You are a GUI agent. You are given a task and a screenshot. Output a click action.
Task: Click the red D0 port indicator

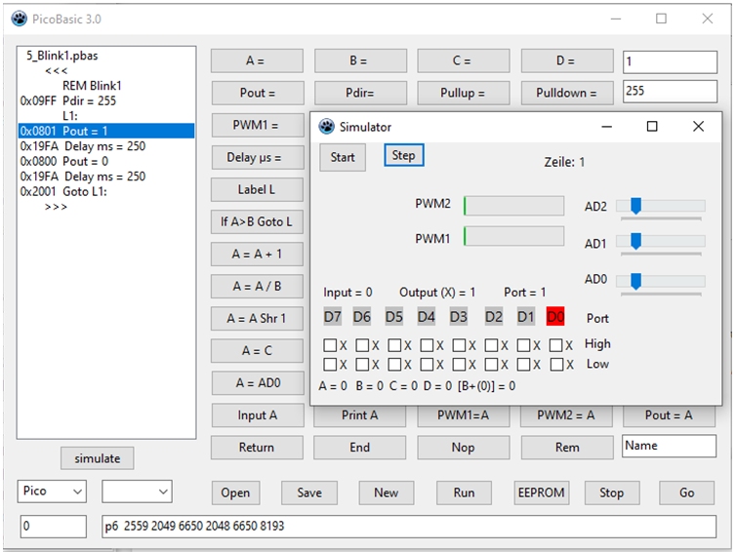[555, 317]
